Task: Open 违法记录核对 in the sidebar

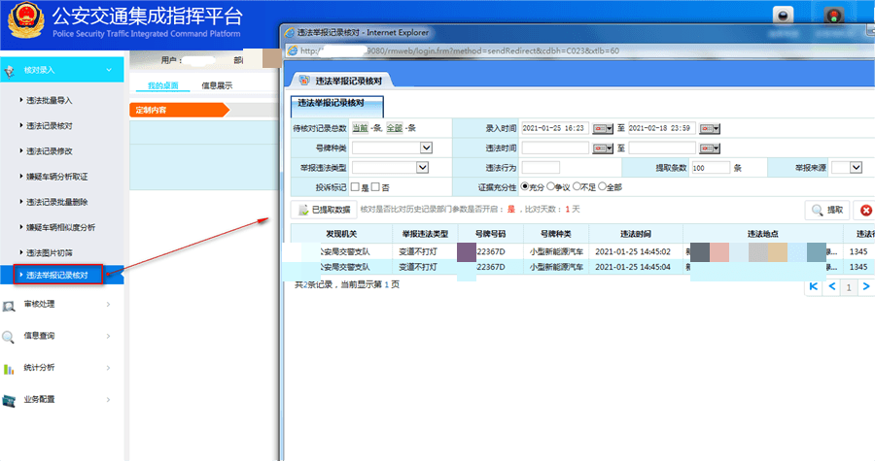Action: point(49,126)
